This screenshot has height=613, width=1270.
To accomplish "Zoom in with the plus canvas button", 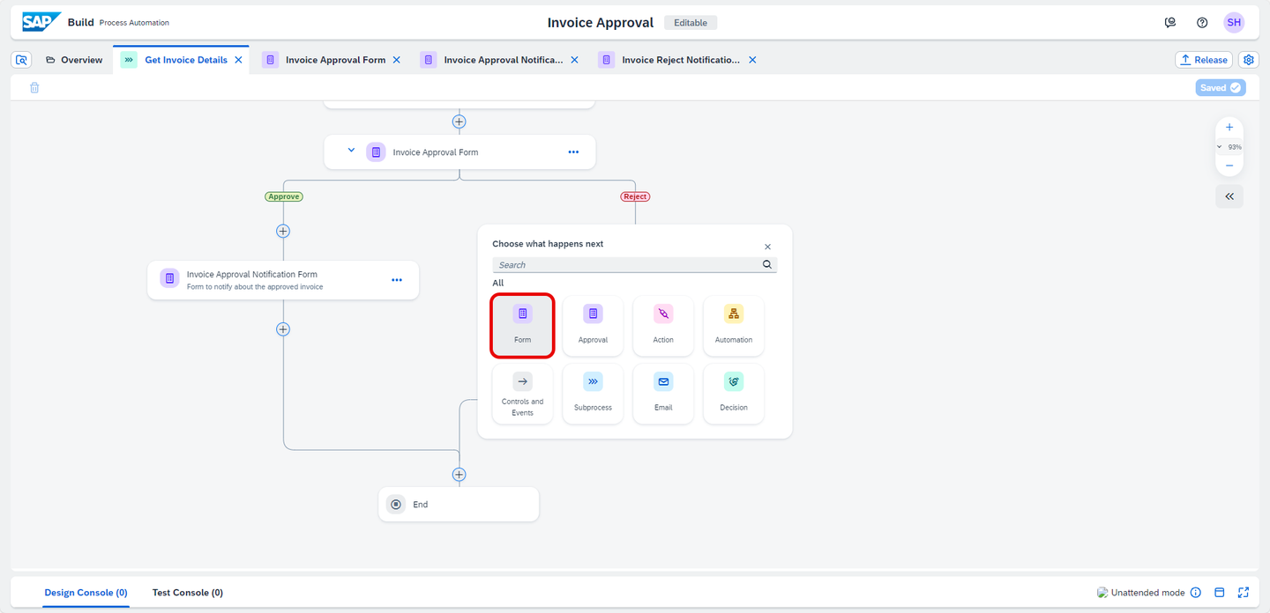I will [1229, 128].
